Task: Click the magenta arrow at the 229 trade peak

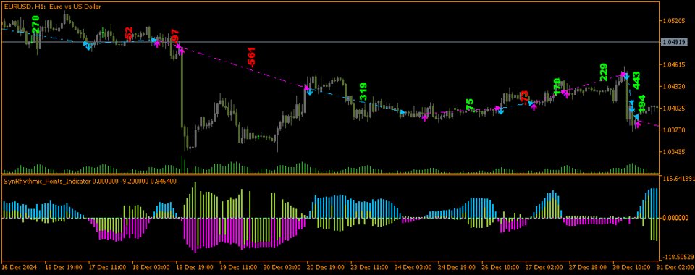Action: (624, 75)
